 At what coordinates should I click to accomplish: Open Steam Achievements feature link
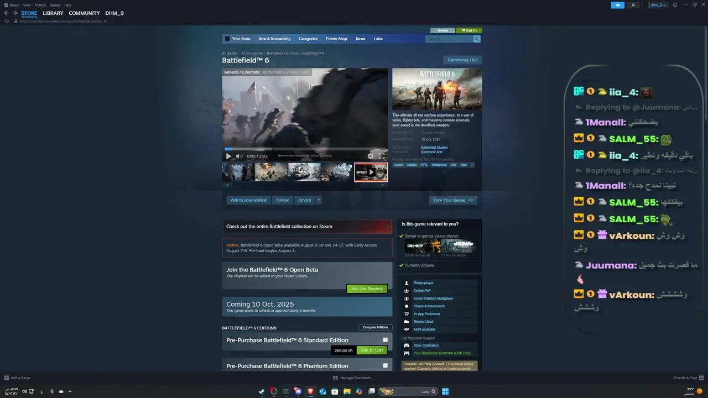click(x=429, y=306)
